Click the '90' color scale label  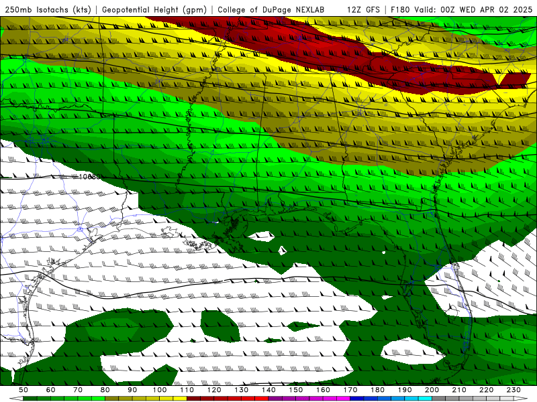[x=132, y=390]
